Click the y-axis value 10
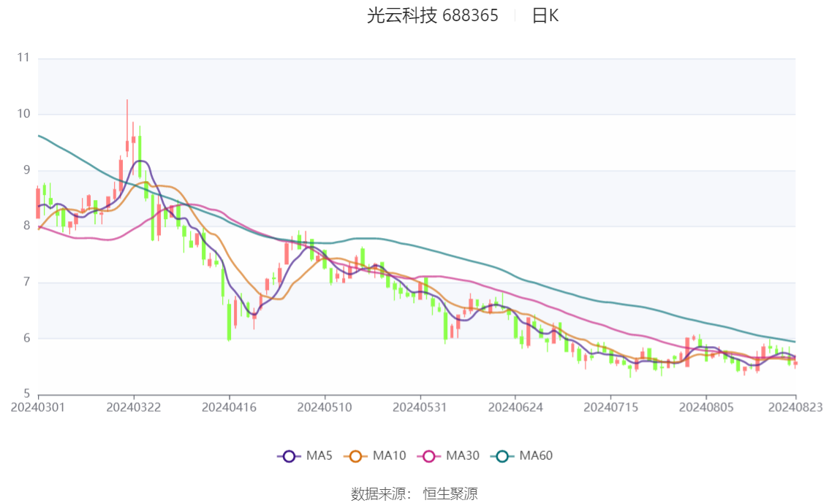Screen dimensions: 829x503 (x=23, y=113)
